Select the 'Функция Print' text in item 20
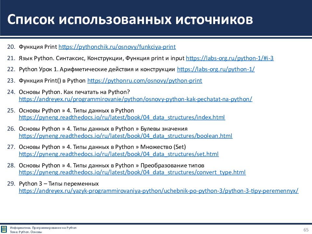Screen dimensions: 312x234 (38, 47)
